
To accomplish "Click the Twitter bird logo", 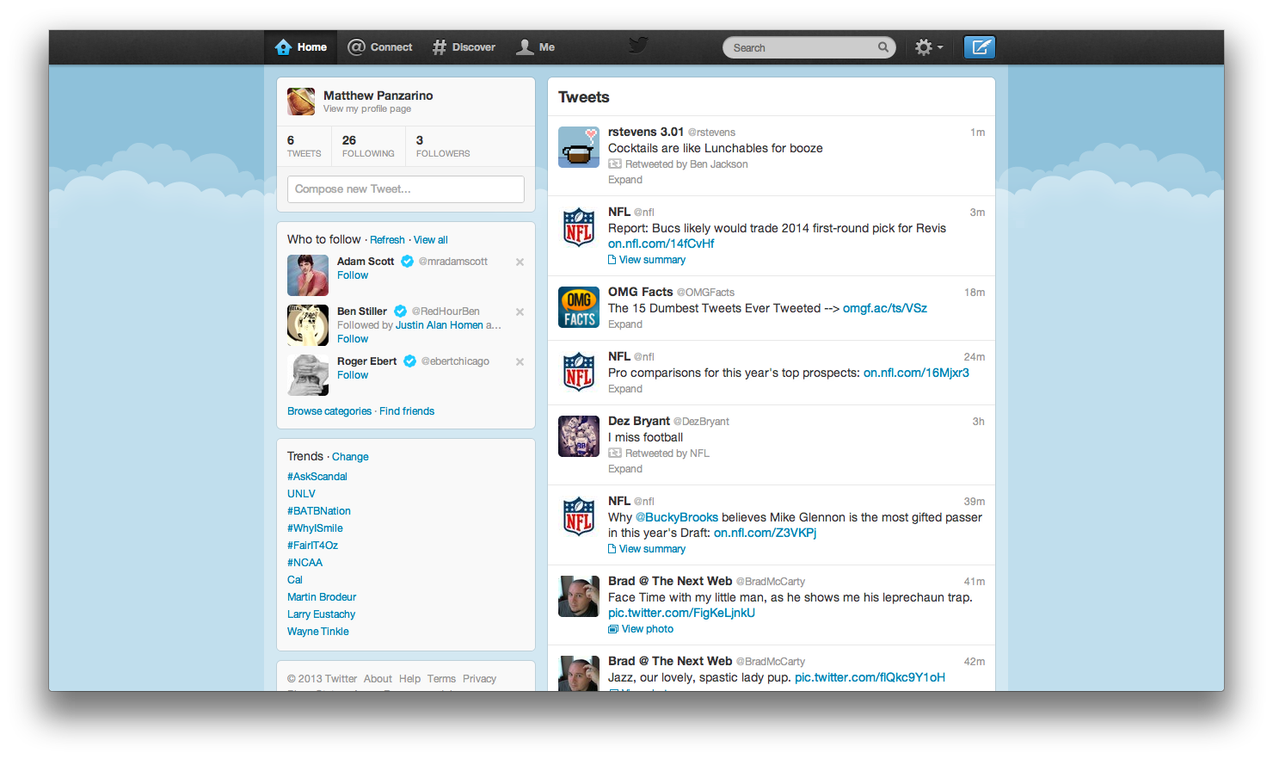I will [637, 45].
